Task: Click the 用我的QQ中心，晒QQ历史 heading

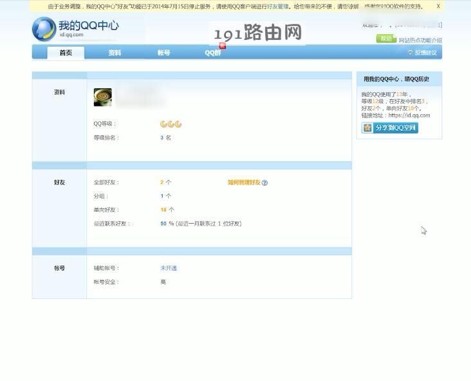Action: 396,79
